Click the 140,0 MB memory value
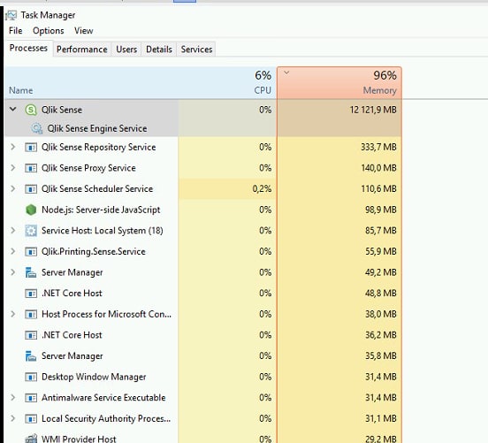The image size is (488, 443). [378, 168]
